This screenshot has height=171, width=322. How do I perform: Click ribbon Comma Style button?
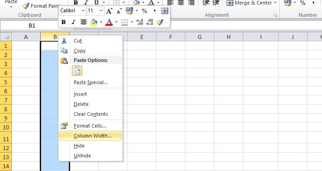click(313, 3)
